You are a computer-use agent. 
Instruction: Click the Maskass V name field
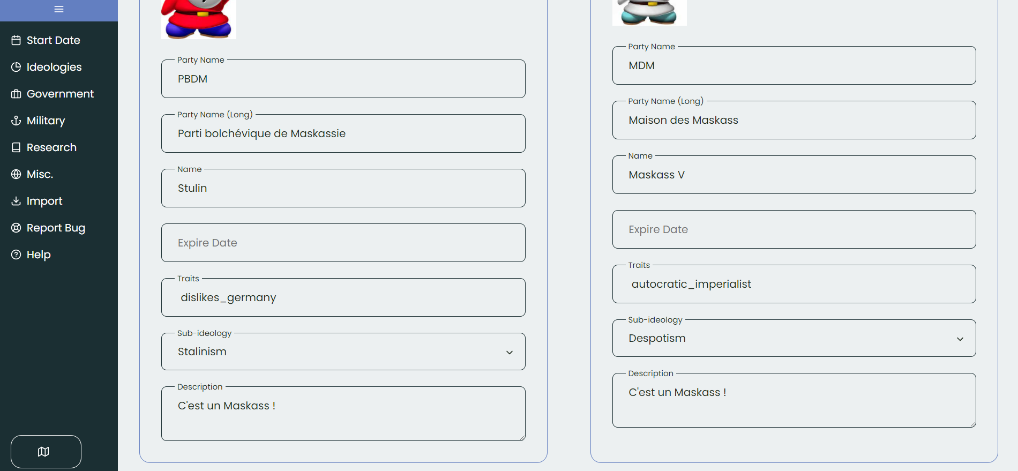coord(794,175)
